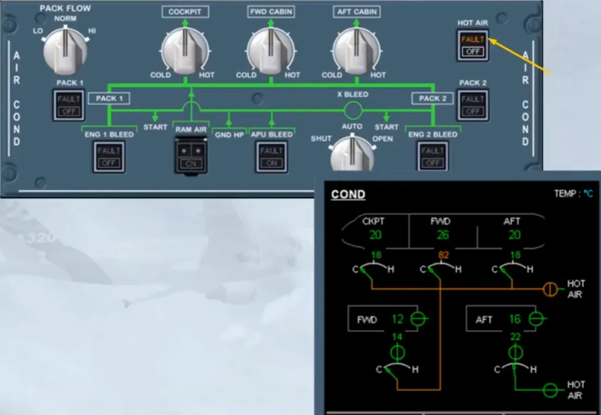Viewport: 601px width, 415px height.
Task: Click the FWD CABIN label box
Action: click(x=271, y=12)
